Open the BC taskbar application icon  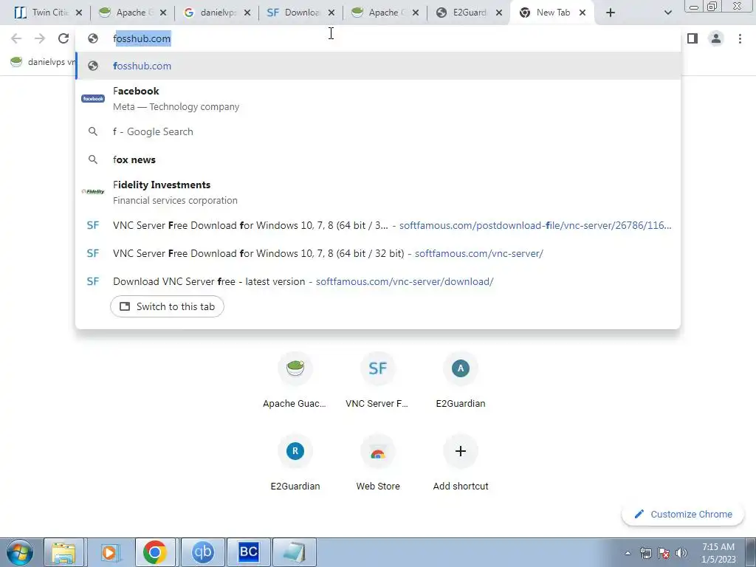[x=248, y=552]
